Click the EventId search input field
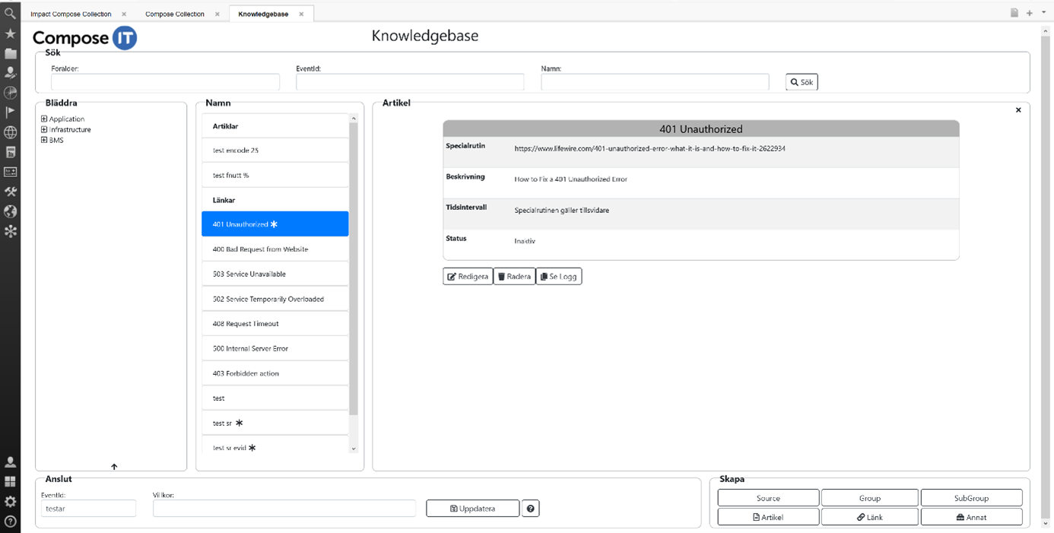Viewport: 1054px width, 533px height. click(410, 82)
